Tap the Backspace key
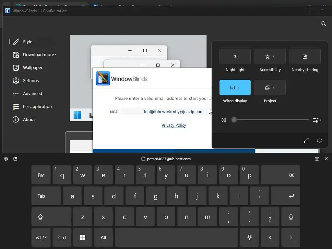This screenshot has height=249, width=332. coord(280,175)
